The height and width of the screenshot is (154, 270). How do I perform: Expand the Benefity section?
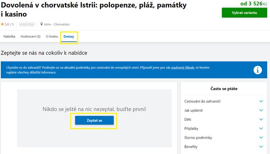[224, 147]
